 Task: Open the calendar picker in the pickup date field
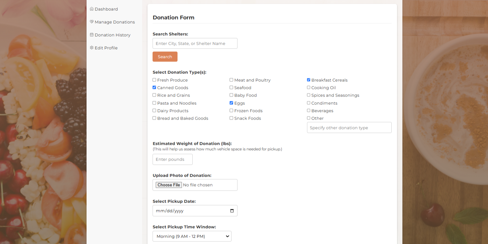click(232, 211)
